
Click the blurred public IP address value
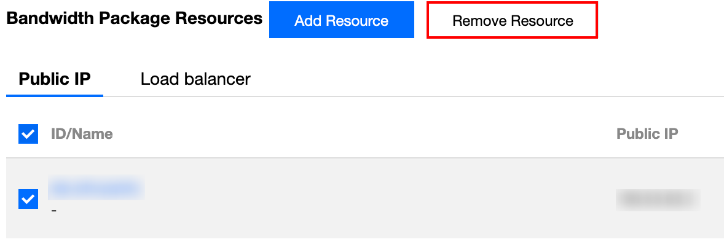(658, 200)
